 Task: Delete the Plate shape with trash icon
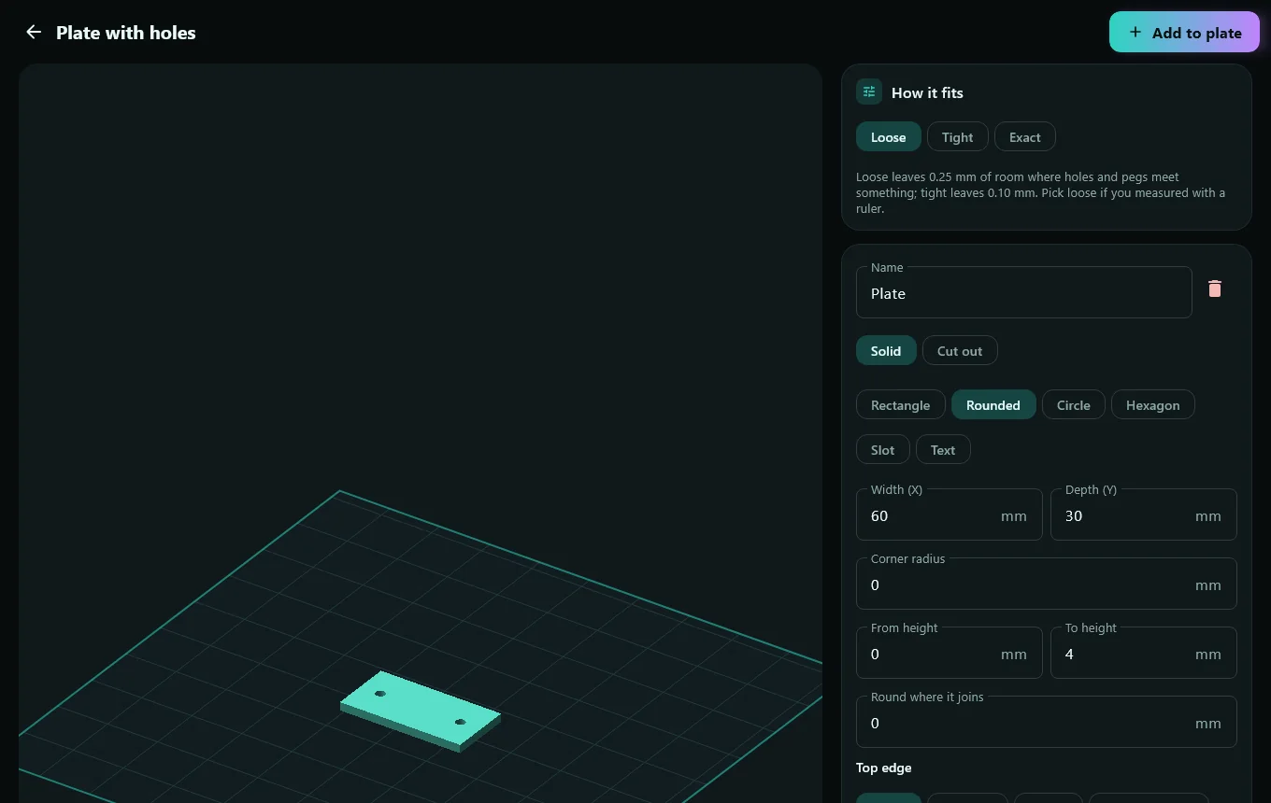[x=1215, y=289]
